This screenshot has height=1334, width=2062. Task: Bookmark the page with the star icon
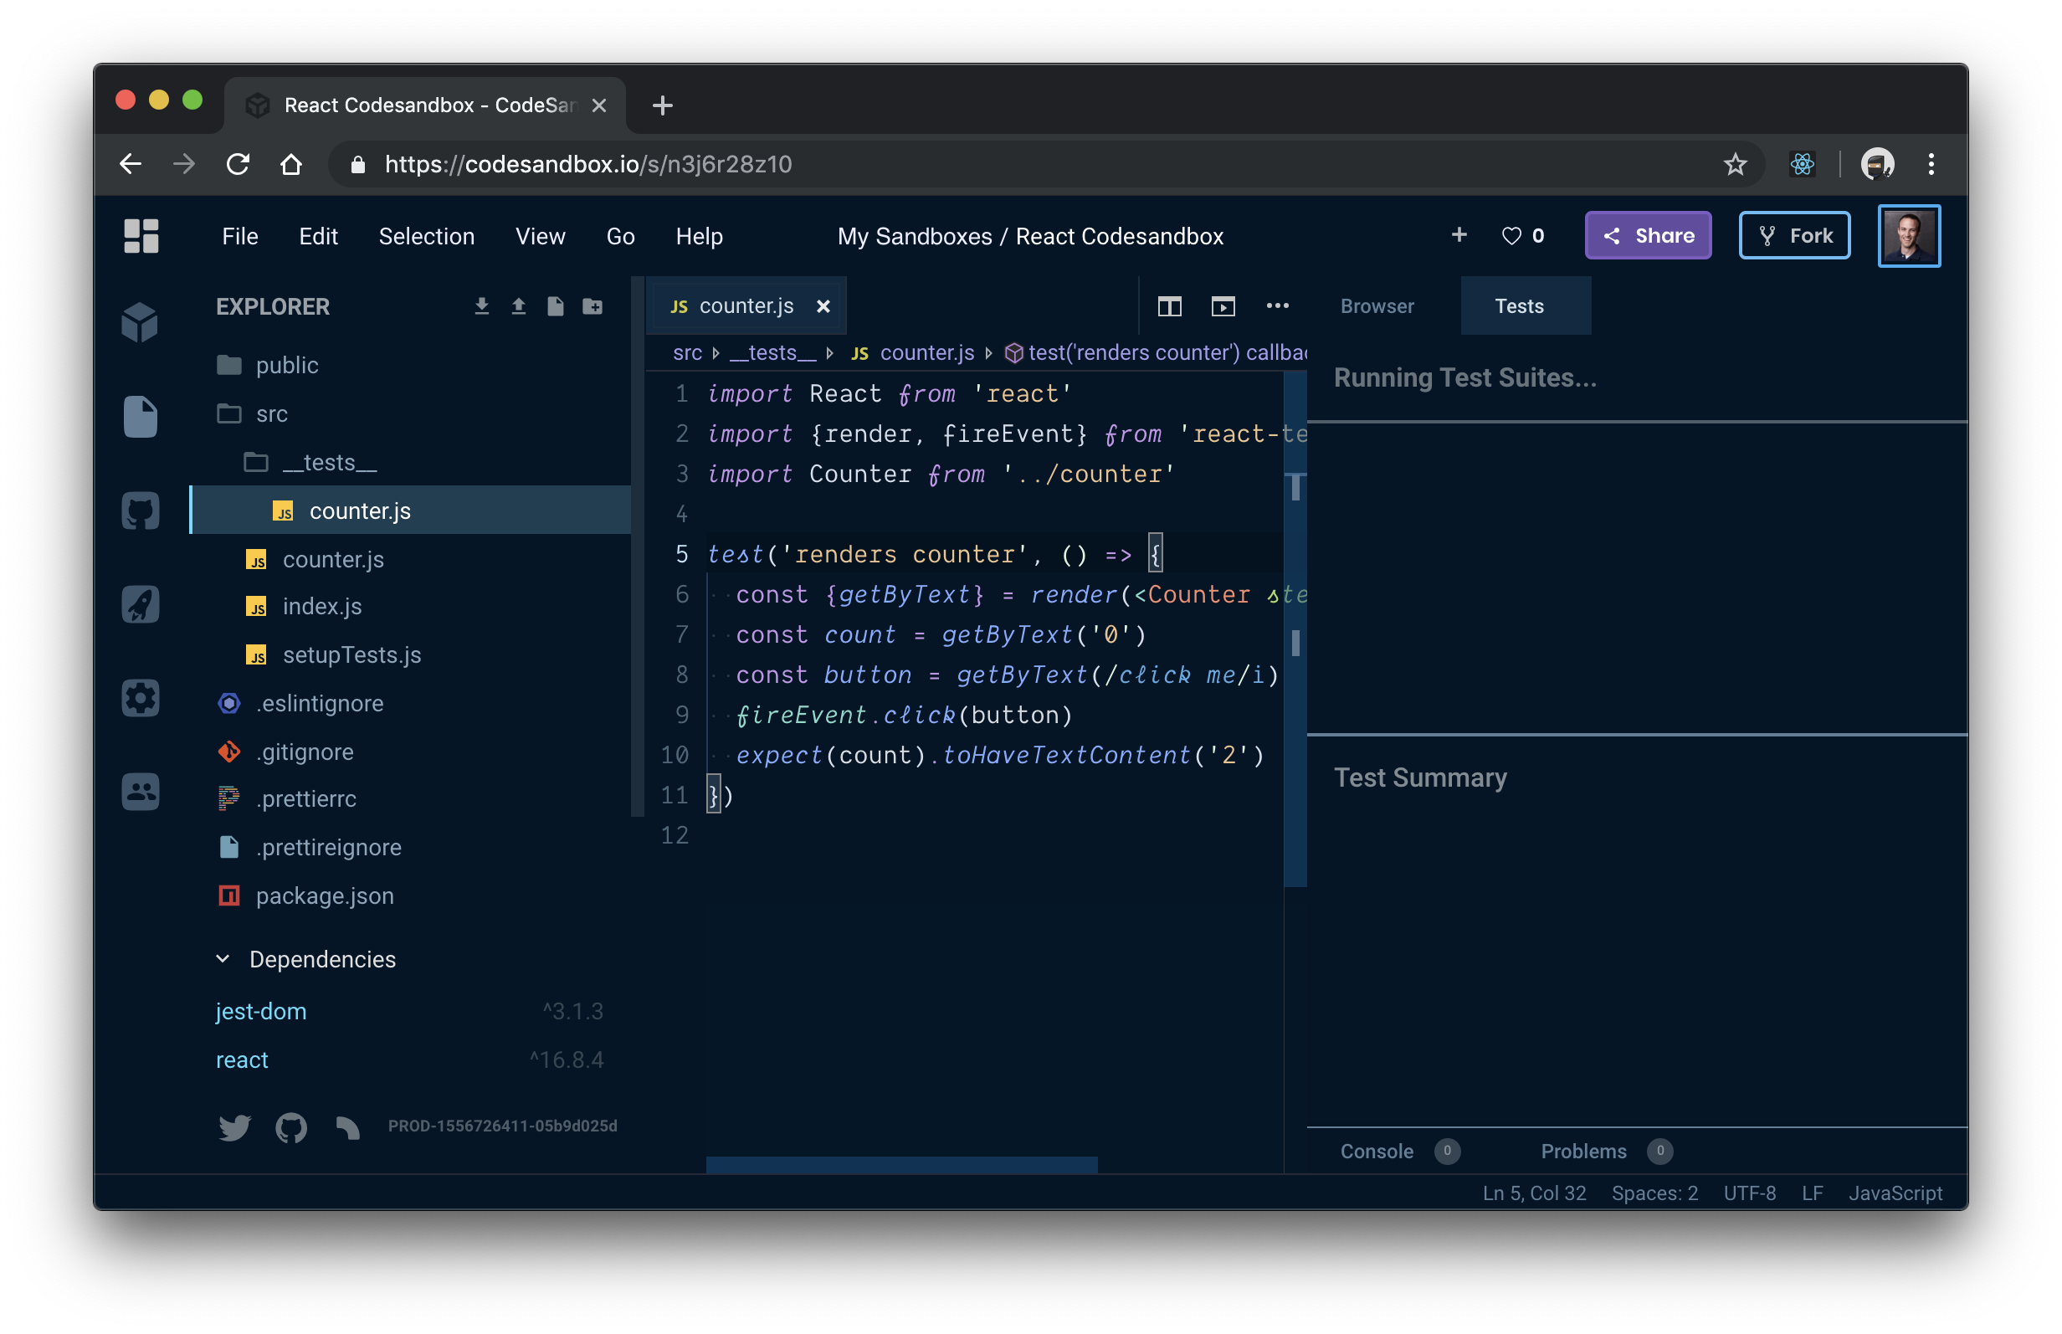point(1735,165)
